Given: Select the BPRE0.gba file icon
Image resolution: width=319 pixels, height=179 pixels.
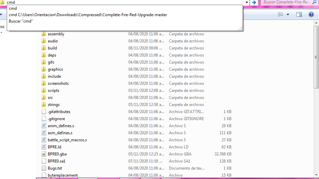Looking at the screenshot, I should tap(43, 154).
